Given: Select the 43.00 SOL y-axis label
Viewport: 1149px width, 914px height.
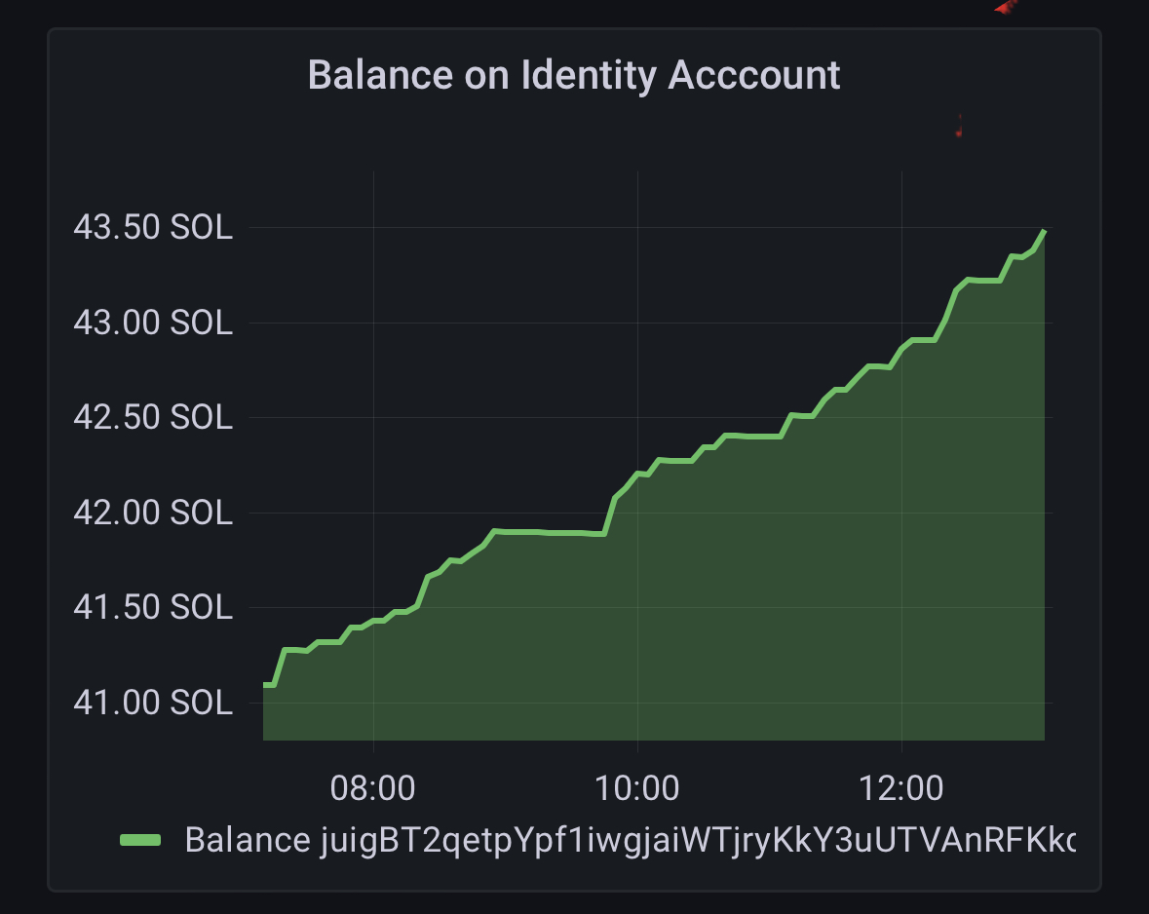Looking at the screenshot, I should point(153,323).
